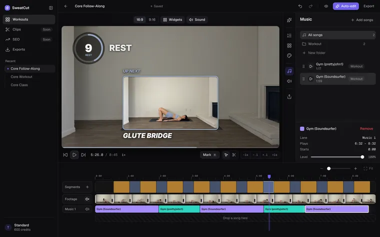
Task: Toggle preview eye icon
Action: (326, 6)
